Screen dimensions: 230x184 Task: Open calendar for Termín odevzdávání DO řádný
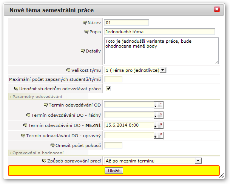click(160, 115)
